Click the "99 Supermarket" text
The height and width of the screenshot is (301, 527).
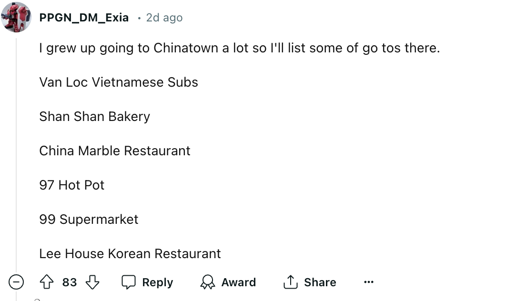point(89,220)
